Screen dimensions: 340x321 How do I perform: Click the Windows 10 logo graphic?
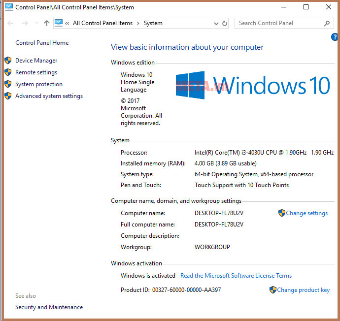click(253, 85)
